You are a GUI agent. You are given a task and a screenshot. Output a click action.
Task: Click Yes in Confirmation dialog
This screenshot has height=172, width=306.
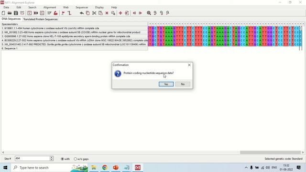[x=166, y=84]
